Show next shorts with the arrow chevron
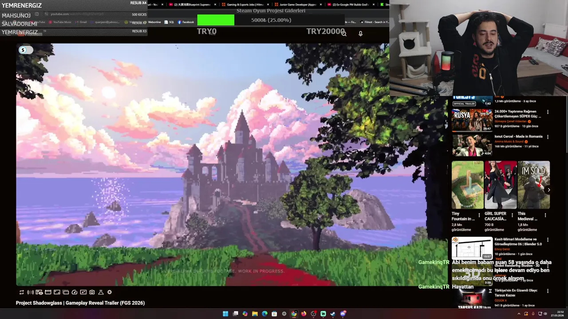 point(548,190)
